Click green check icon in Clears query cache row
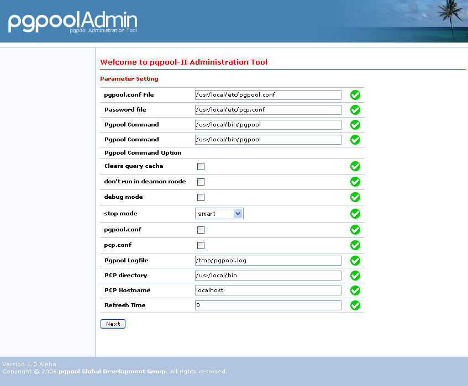This screenshot has height=386, width=468. click(x=355, y=166)
